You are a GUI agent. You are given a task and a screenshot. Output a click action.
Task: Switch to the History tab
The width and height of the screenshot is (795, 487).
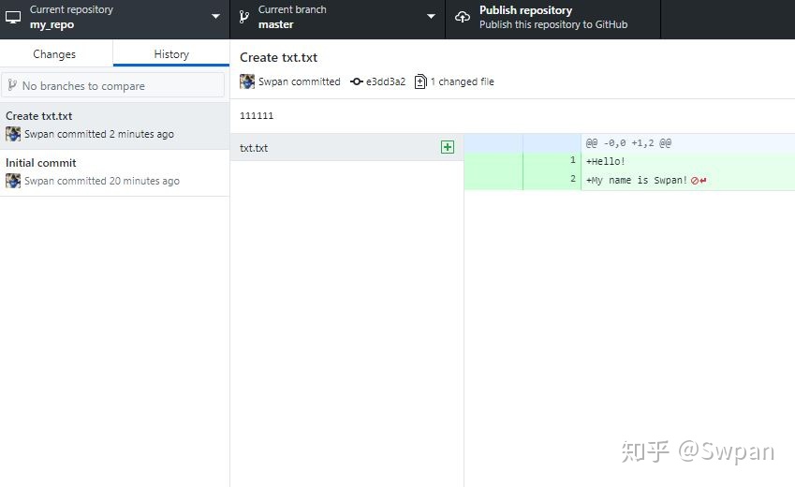[x=171, y=53]
